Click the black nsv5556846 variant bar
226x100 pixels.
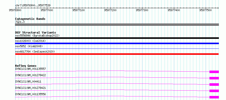117,38
